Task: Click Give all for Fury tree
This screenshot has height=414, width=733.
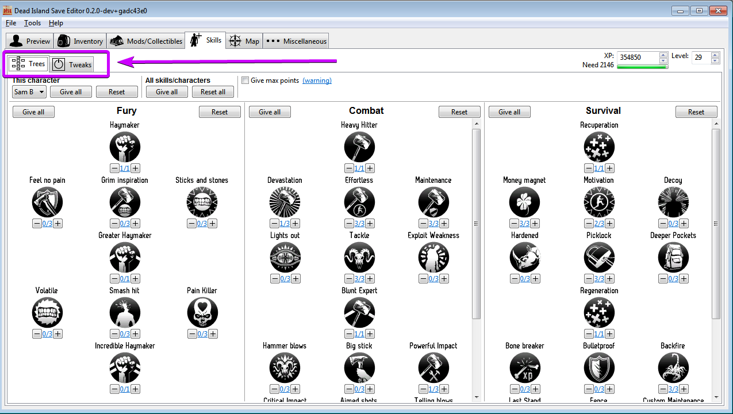Action: point(33,112)
